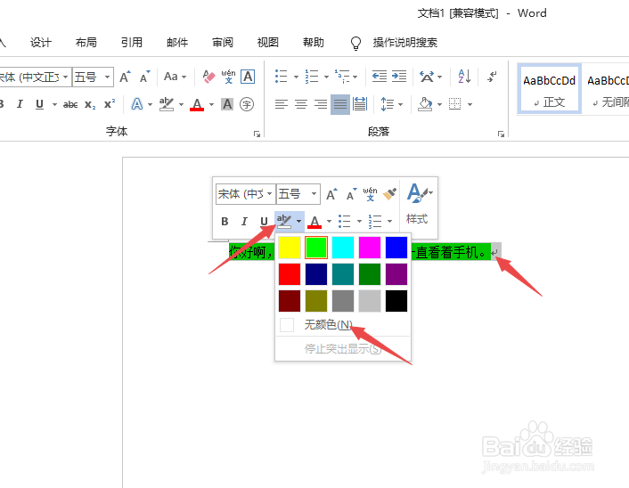Toggle Underline in the ribbon font group

pos(39,104)
